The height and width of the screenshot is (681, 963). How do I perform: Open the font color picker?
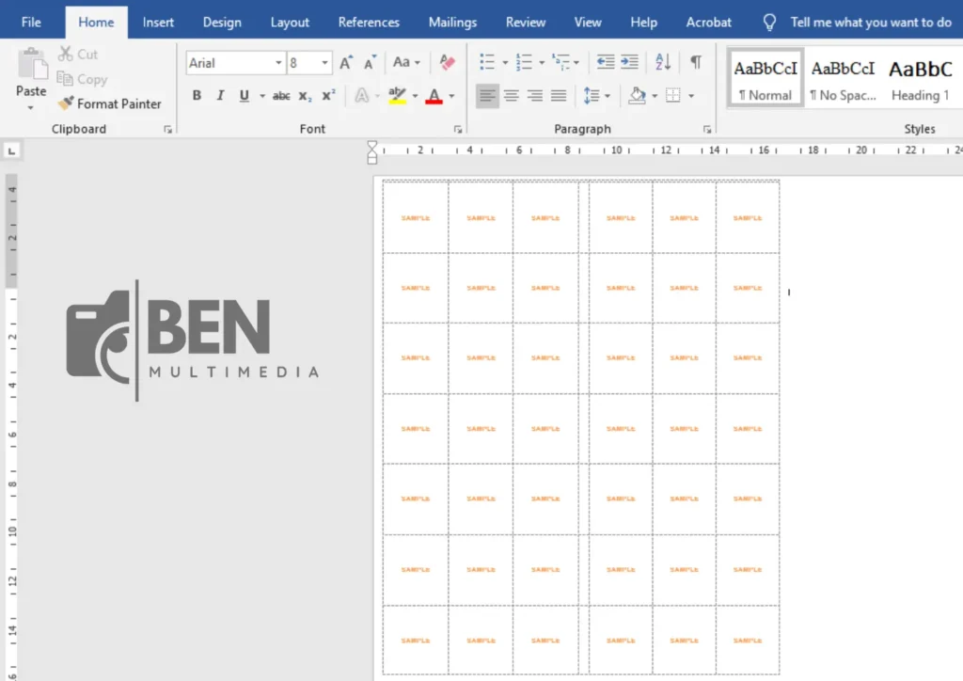point(435,95)
